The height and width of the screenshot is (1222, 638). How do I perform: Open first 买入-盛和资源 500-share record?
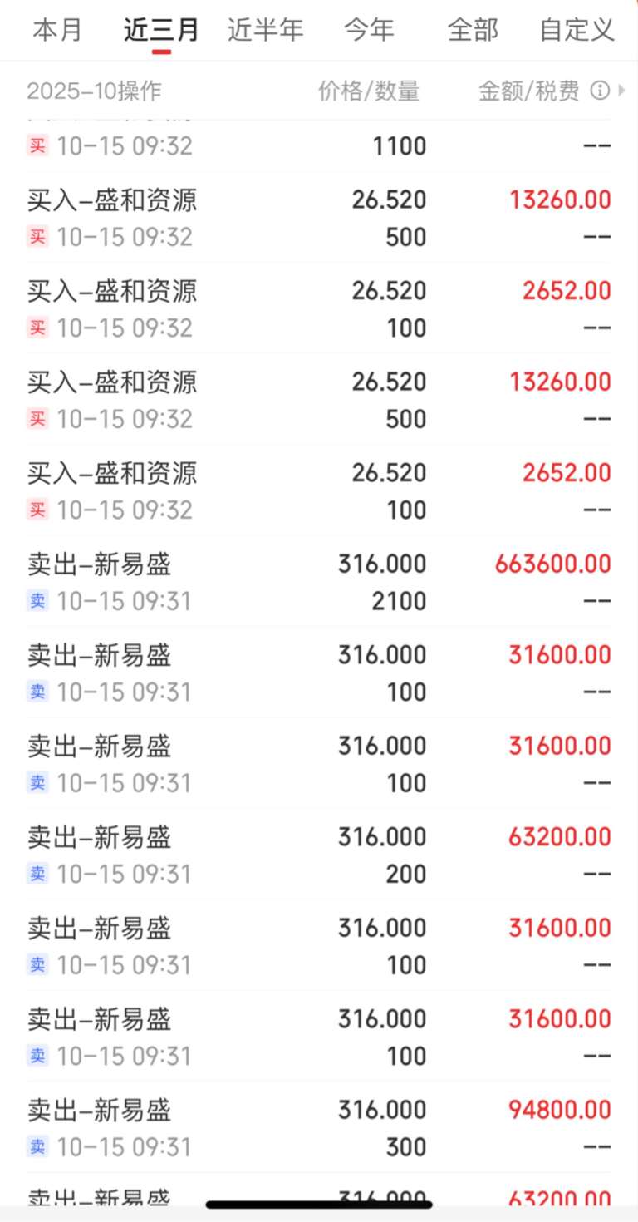(319, 217)
